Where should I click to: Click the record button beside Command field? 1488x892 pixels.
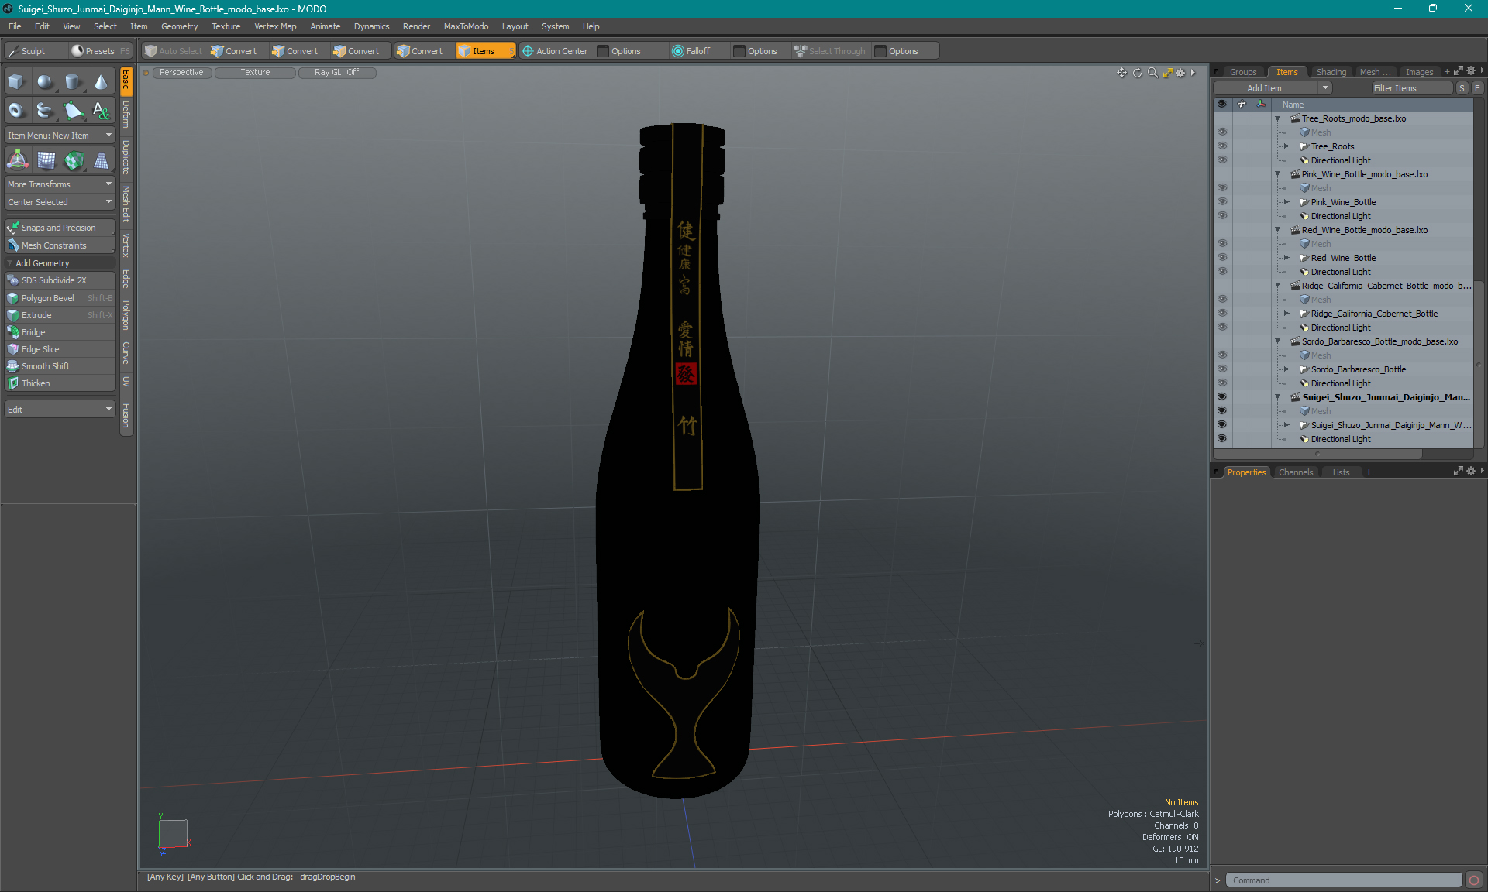(1474, 880)
